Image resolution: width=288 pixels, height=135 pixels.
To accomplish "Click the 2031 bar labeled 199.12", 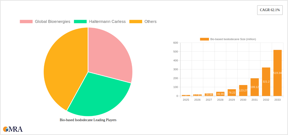I will (255, 87).
